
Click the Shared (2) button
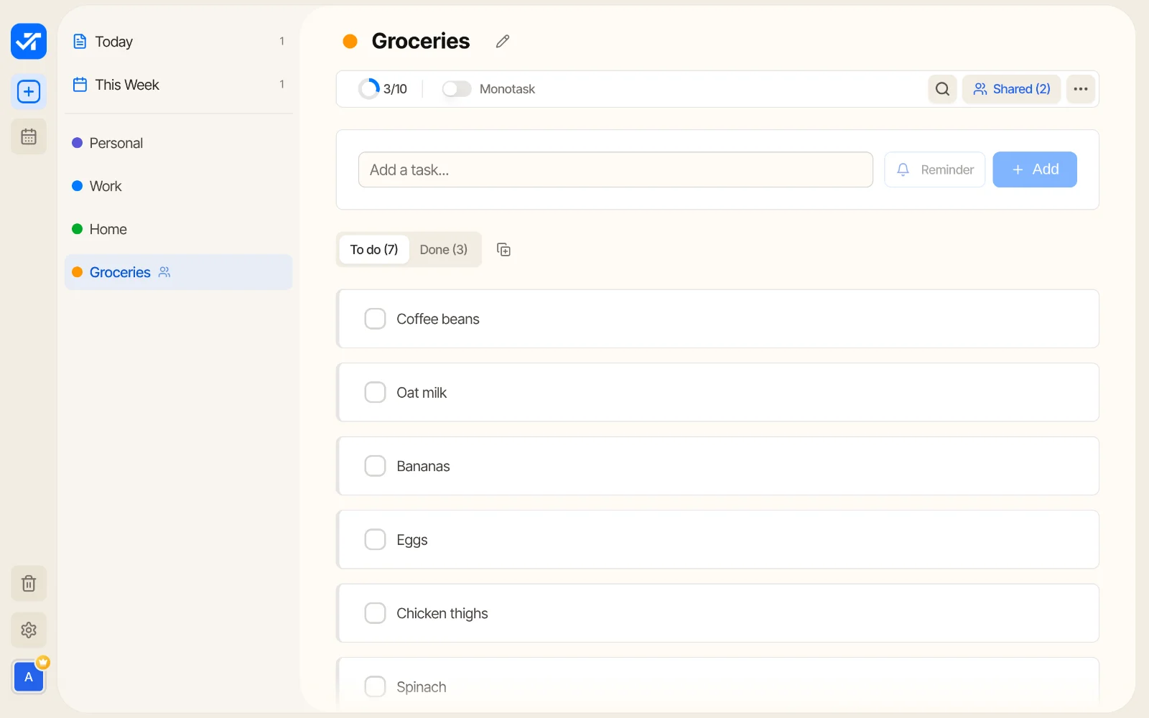[x=1011, y=89]
